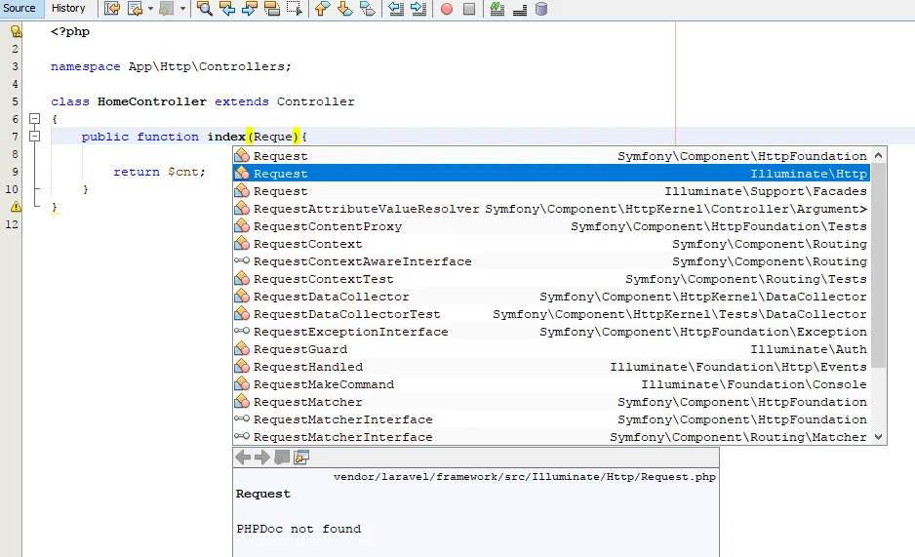Pick RequestContextAwareInterface suggestion
The image size is (915, 557).
tap(551, 260)
